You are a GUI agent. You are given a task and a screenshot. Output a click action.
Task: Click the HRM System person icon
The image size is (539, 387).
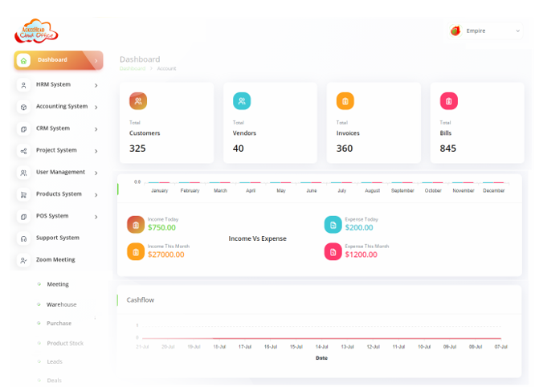[23, 85]
